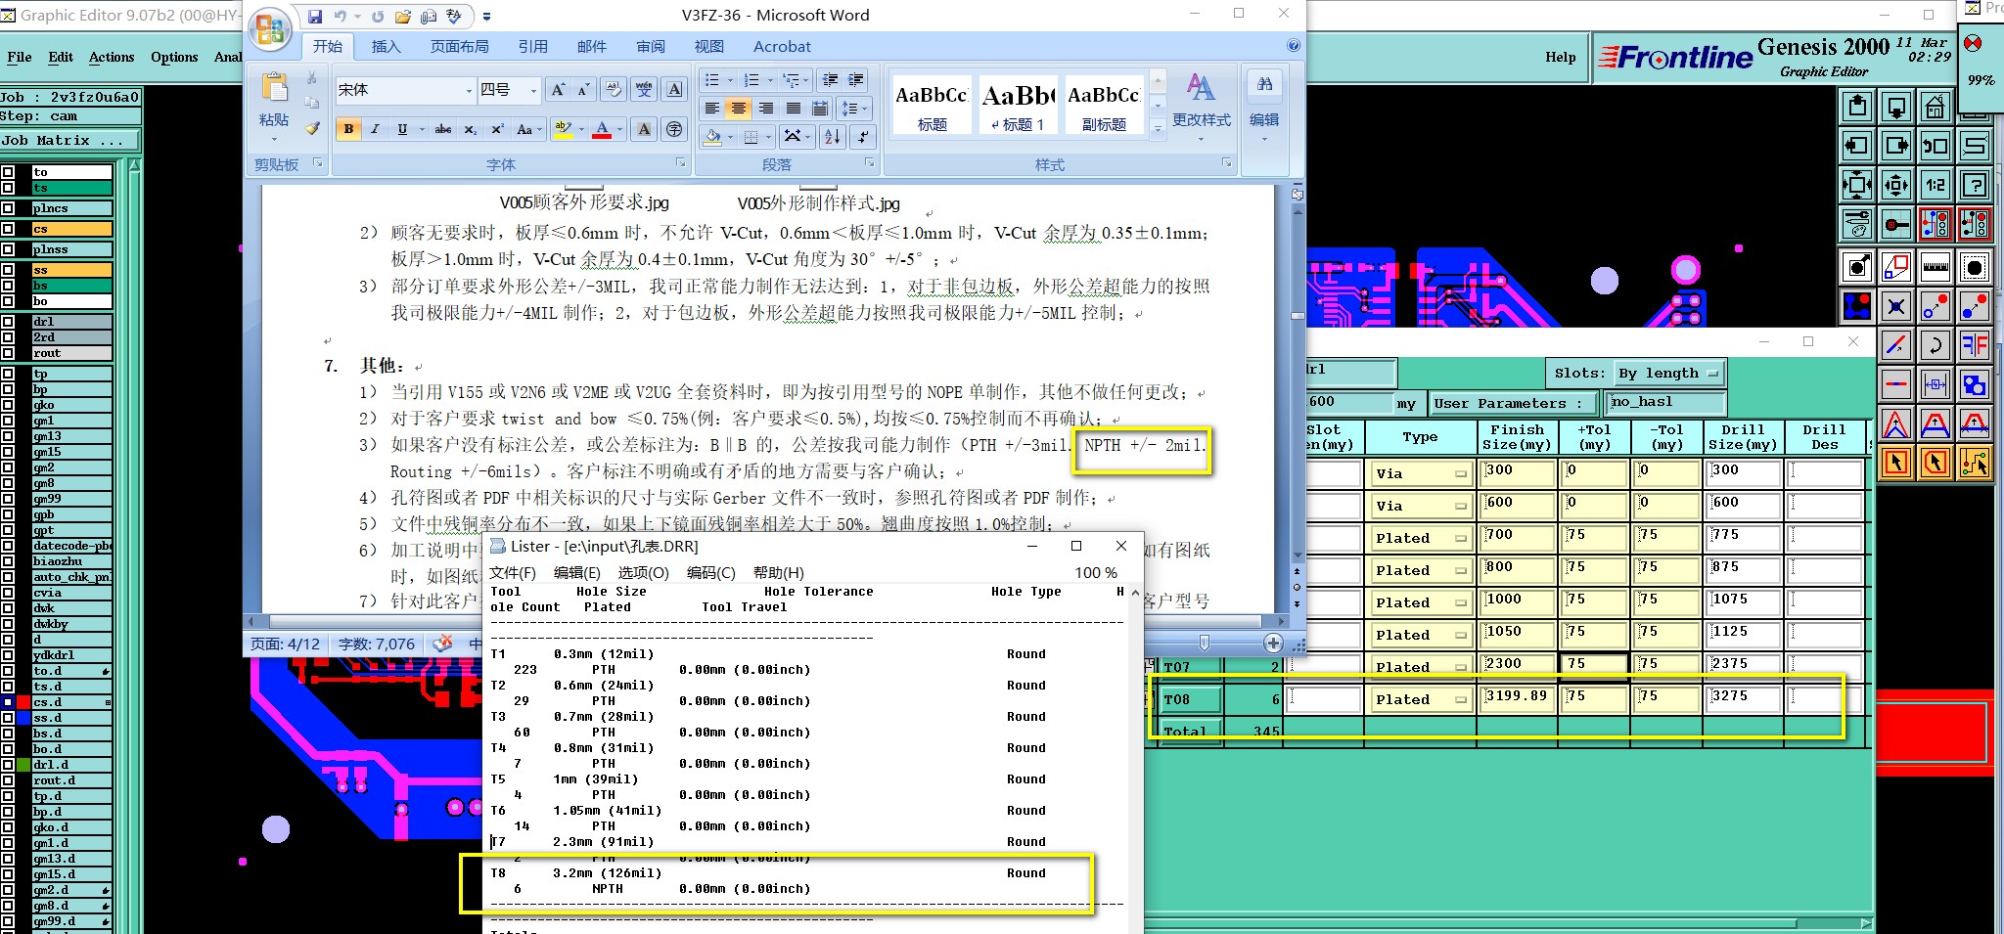Apply italic formatting in Word
The height and width of the screenshot is (934, 2004).
pos(375,129)
